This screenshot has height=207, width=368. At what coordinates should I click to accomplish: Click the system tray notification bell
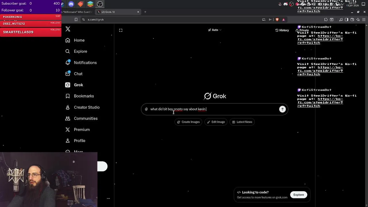coord(280,4)
